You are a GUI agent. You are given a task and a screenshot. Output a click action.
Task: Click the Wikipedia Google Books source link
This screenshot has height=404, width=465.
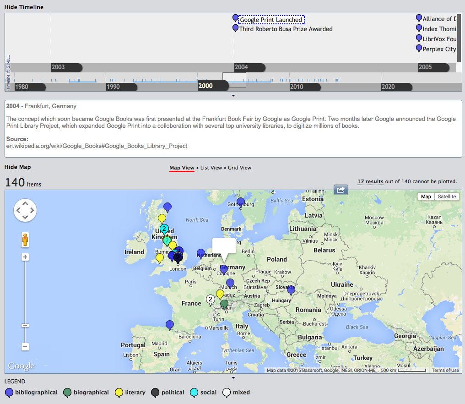pos(97,146)
